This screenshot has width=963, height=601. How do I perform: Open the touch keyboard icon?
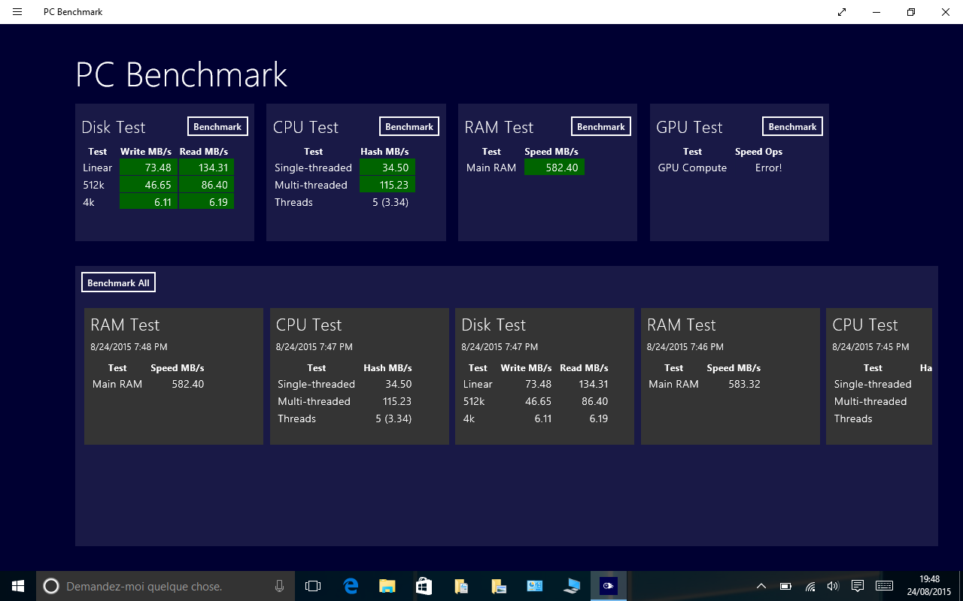click(x=885, y=586)
